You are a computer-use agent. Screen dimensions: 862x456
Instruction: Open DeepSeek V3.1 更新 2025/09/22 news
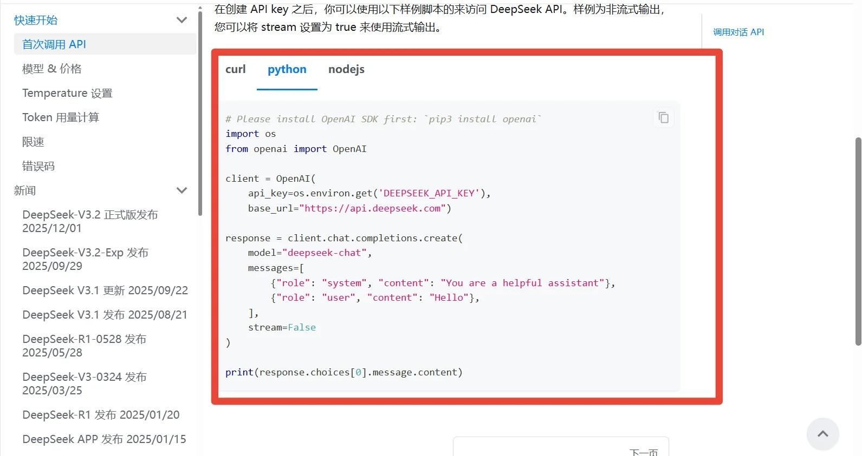tap(105, 290)
